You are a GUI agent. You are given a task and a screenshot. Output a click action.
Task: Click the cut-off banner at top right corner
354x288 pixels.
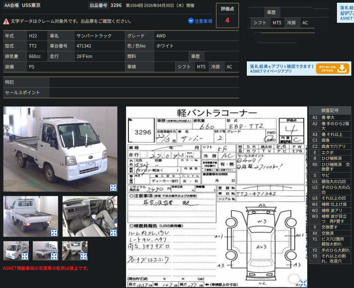pyautogui.click(x=345, y=13)
